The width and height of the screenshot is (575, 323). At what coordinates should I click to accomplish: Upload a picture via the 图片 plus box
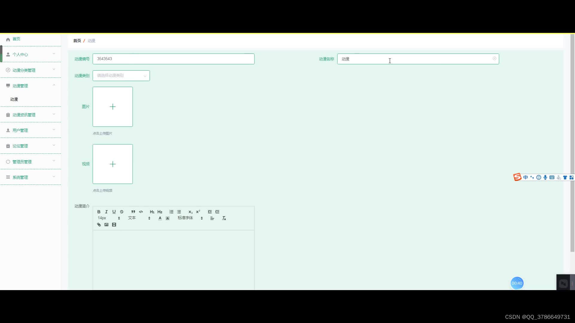pyautogui.click(x=113, y=107)
